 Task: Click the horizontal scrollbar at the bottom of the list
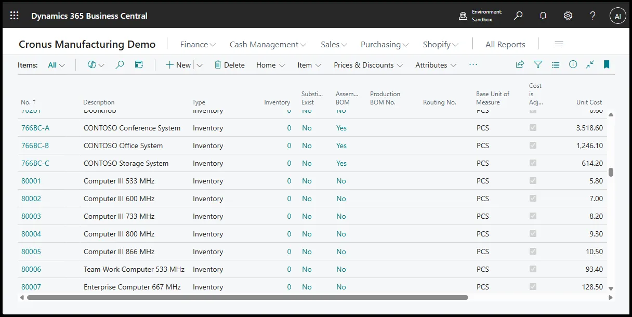pos(247,298)
